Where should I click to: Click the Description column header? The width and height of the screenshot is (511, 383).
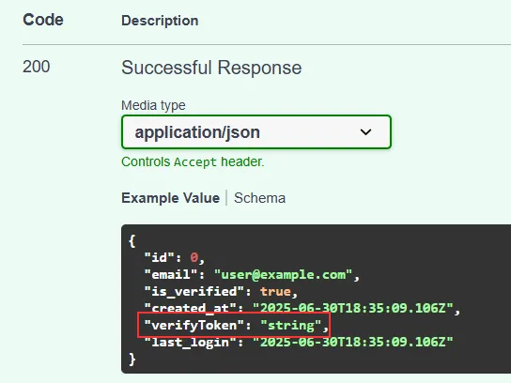click(x=160, y=21)
